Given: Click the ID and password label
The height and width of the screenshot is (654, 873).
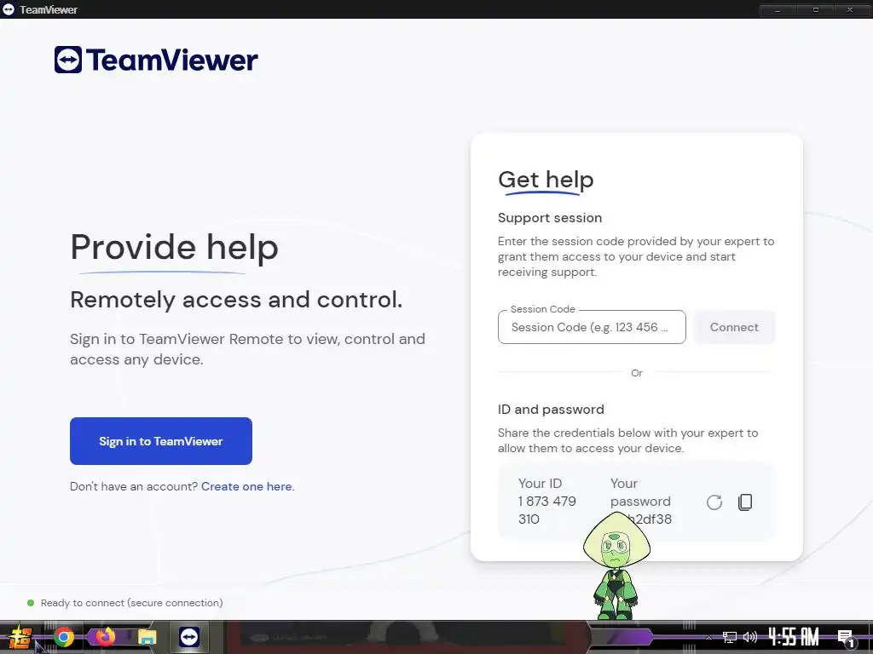Looking at the screenshot, I should pos(551,410).
